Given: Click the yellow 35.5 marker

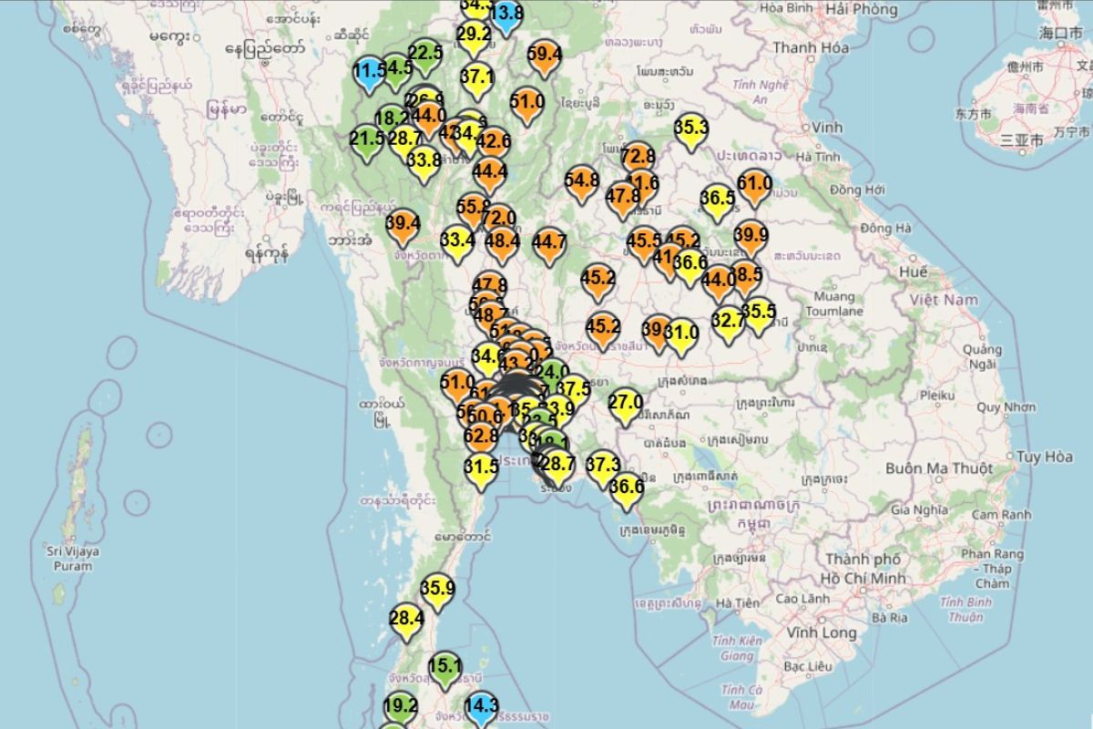Looking at the screenshot, I should point(759,316).
